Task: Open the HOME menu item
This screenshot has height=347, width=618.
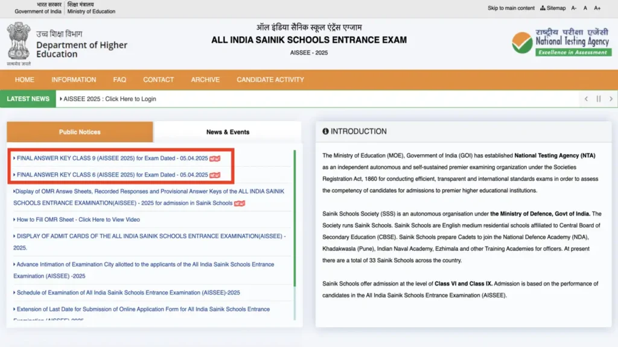Action: (x=24, y=80)
